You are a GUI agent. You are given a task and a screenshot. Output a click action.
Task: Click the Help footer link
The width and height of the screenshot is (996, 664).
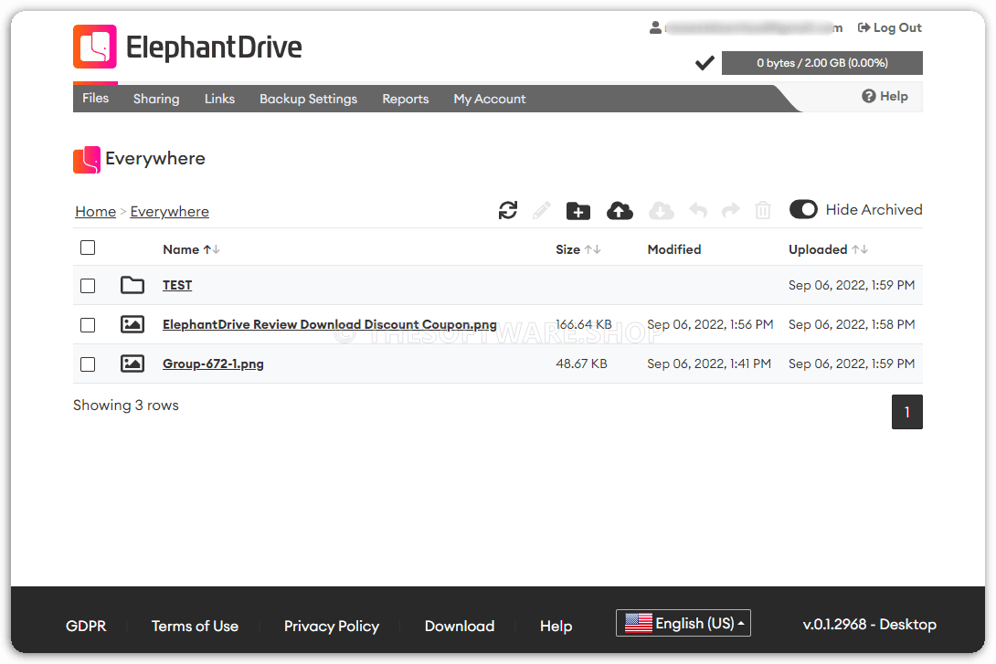tap(556, 626)
